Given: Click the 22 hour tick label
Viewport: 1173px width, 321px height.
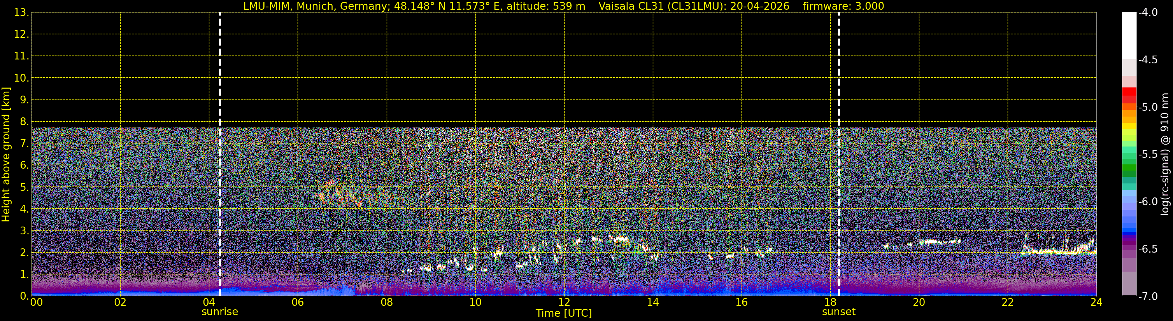Looking at the screenshot, I should [1008, 302].
